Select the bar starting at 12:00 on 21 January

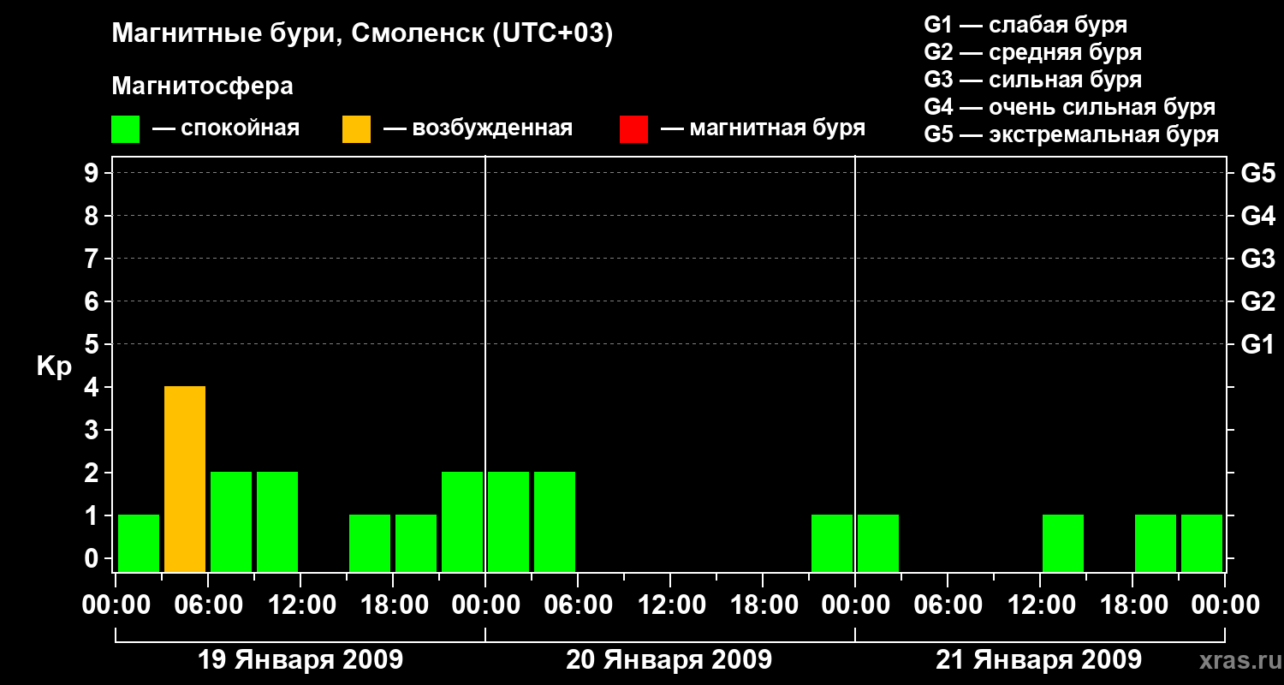(1063, 543)
